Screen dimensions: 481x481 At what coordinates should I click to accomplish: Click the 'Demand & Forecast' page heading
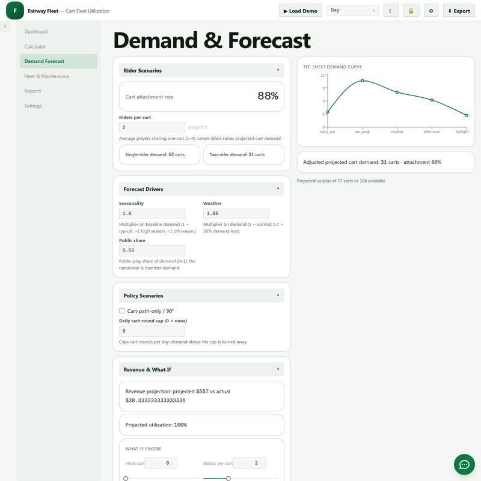(x=212, y=40)
